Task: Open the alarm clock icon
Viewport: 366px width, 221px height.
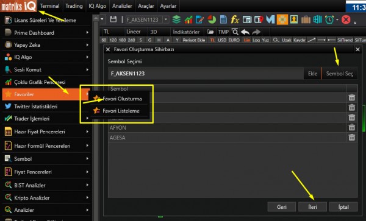Action: (x=329, y=19)
